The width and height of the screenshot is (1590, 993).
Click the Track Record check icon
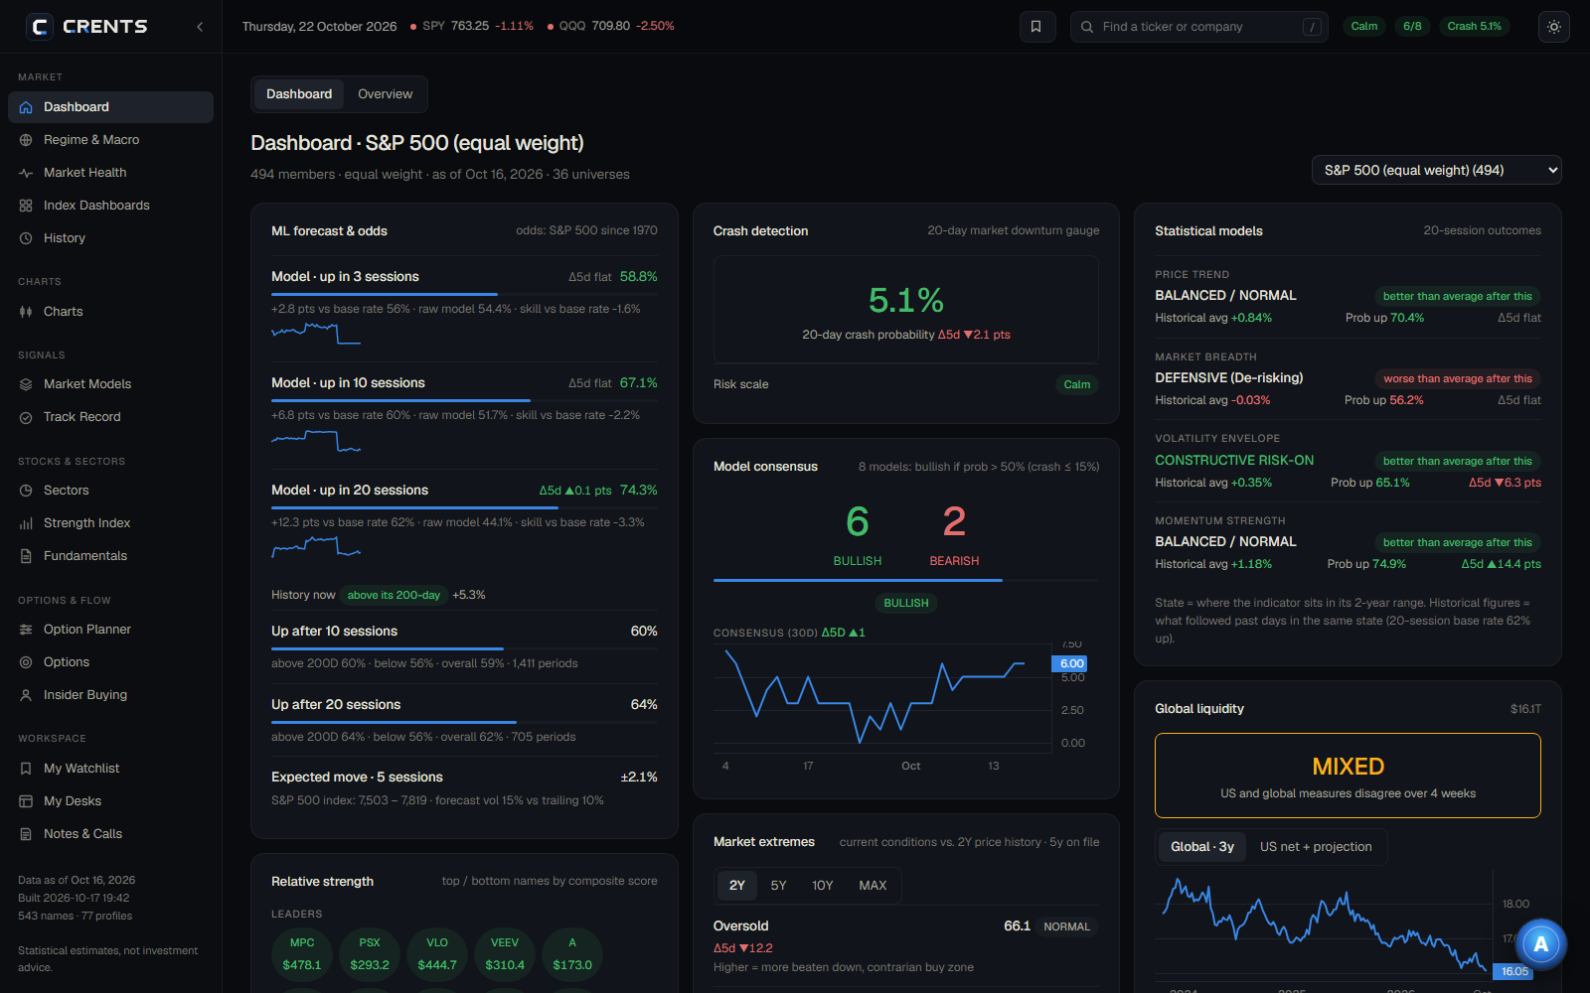[26, 417]
